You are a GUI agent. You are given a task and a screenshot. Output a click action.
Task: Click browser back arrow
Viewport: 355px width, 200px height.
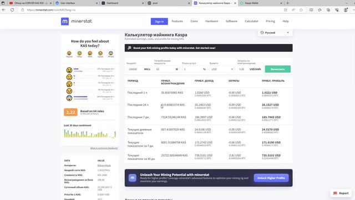(4, 10)
